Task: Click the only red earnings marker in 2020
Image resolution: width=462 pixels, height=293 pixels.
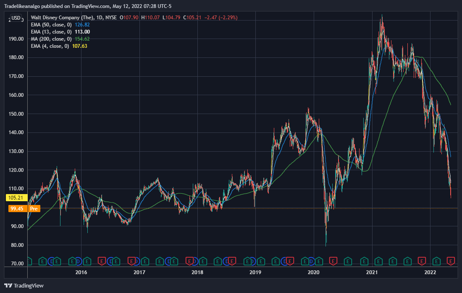Action: point(333,261)
